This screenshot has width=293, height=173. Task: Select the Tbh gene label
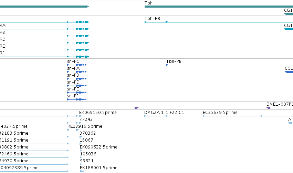tap(148, 3)
